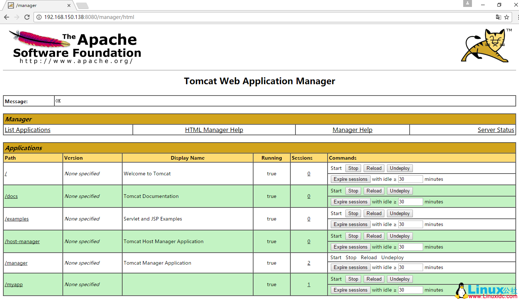
Task: Click the List Applications link
Action: coord(28,130)
